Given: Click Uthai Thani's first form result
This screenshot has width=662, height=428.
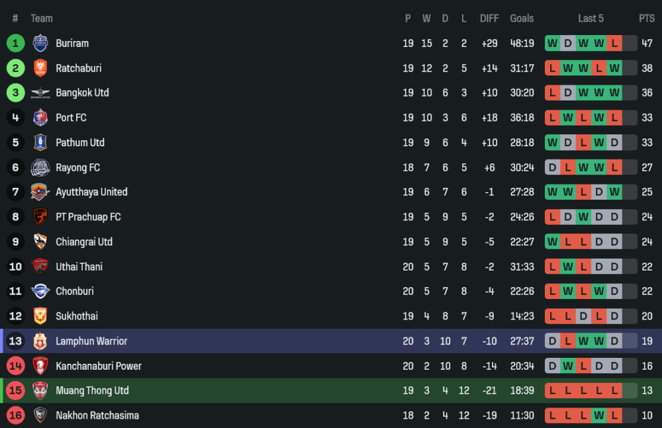Looking at the screenshot, I should [x=552, y=267].
